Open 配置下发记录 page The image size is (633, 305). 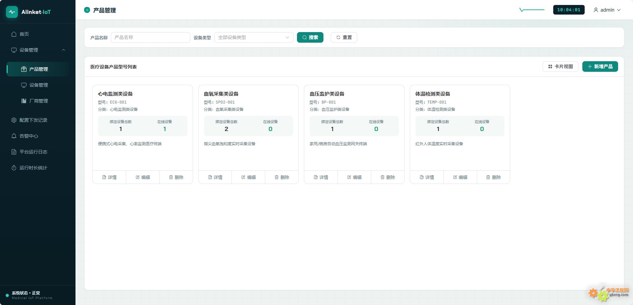coord(38,120)
